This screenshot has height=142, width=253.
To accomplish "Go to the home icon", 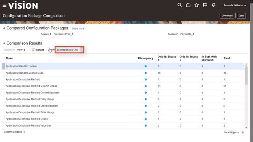I will point(188,5).
